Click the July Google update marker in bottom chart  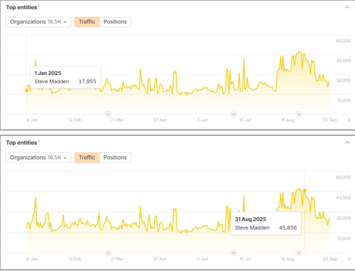click(x=233, y=252)
